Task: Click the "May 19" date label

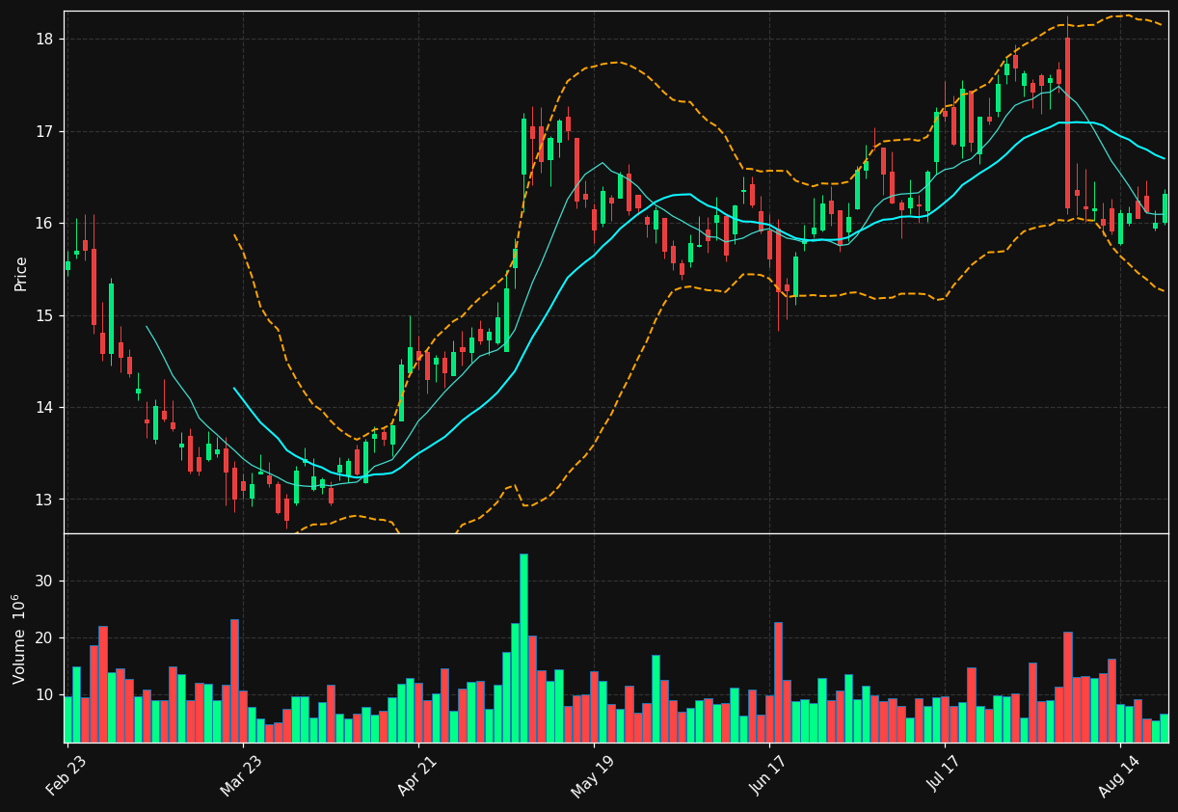Action: click(x=591, y=776)
